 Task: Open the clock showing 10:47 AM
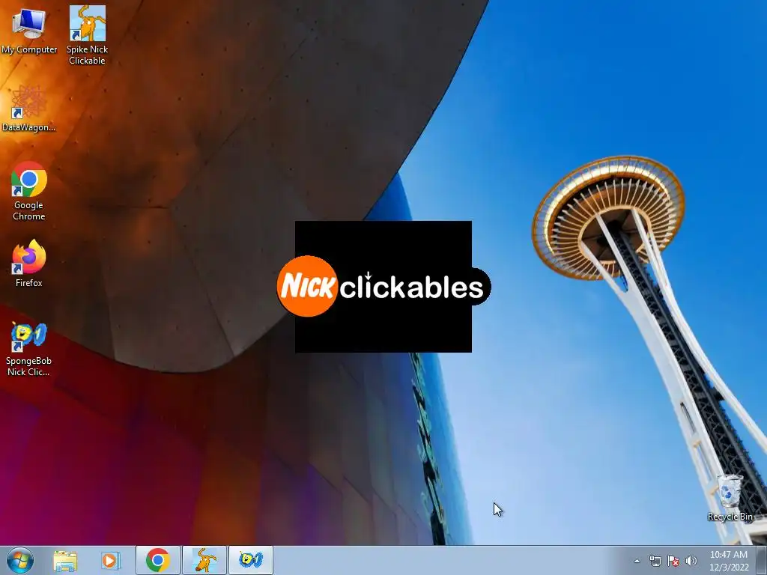coord(729,561)
